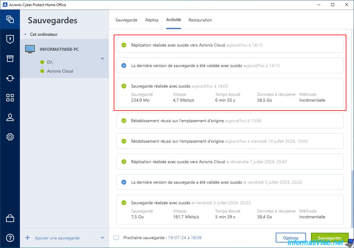This screenshot has width=354, height=248.
Task: Select the INFORMATIWEB-PC computer icon
Action: [x=30, y=49]
